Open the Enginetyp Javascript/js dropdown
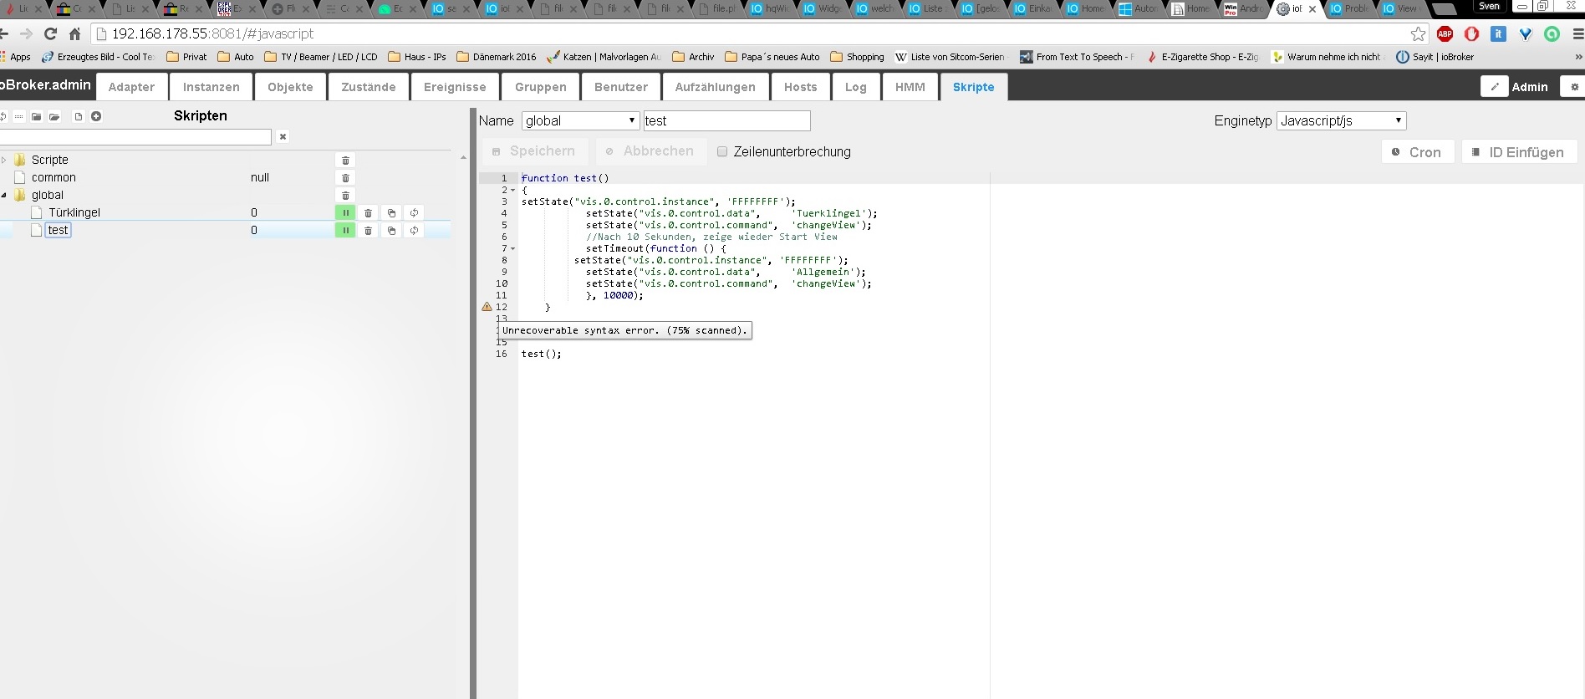The height and width of the screenshot is (699, 1585). [x=1341, y=121]
